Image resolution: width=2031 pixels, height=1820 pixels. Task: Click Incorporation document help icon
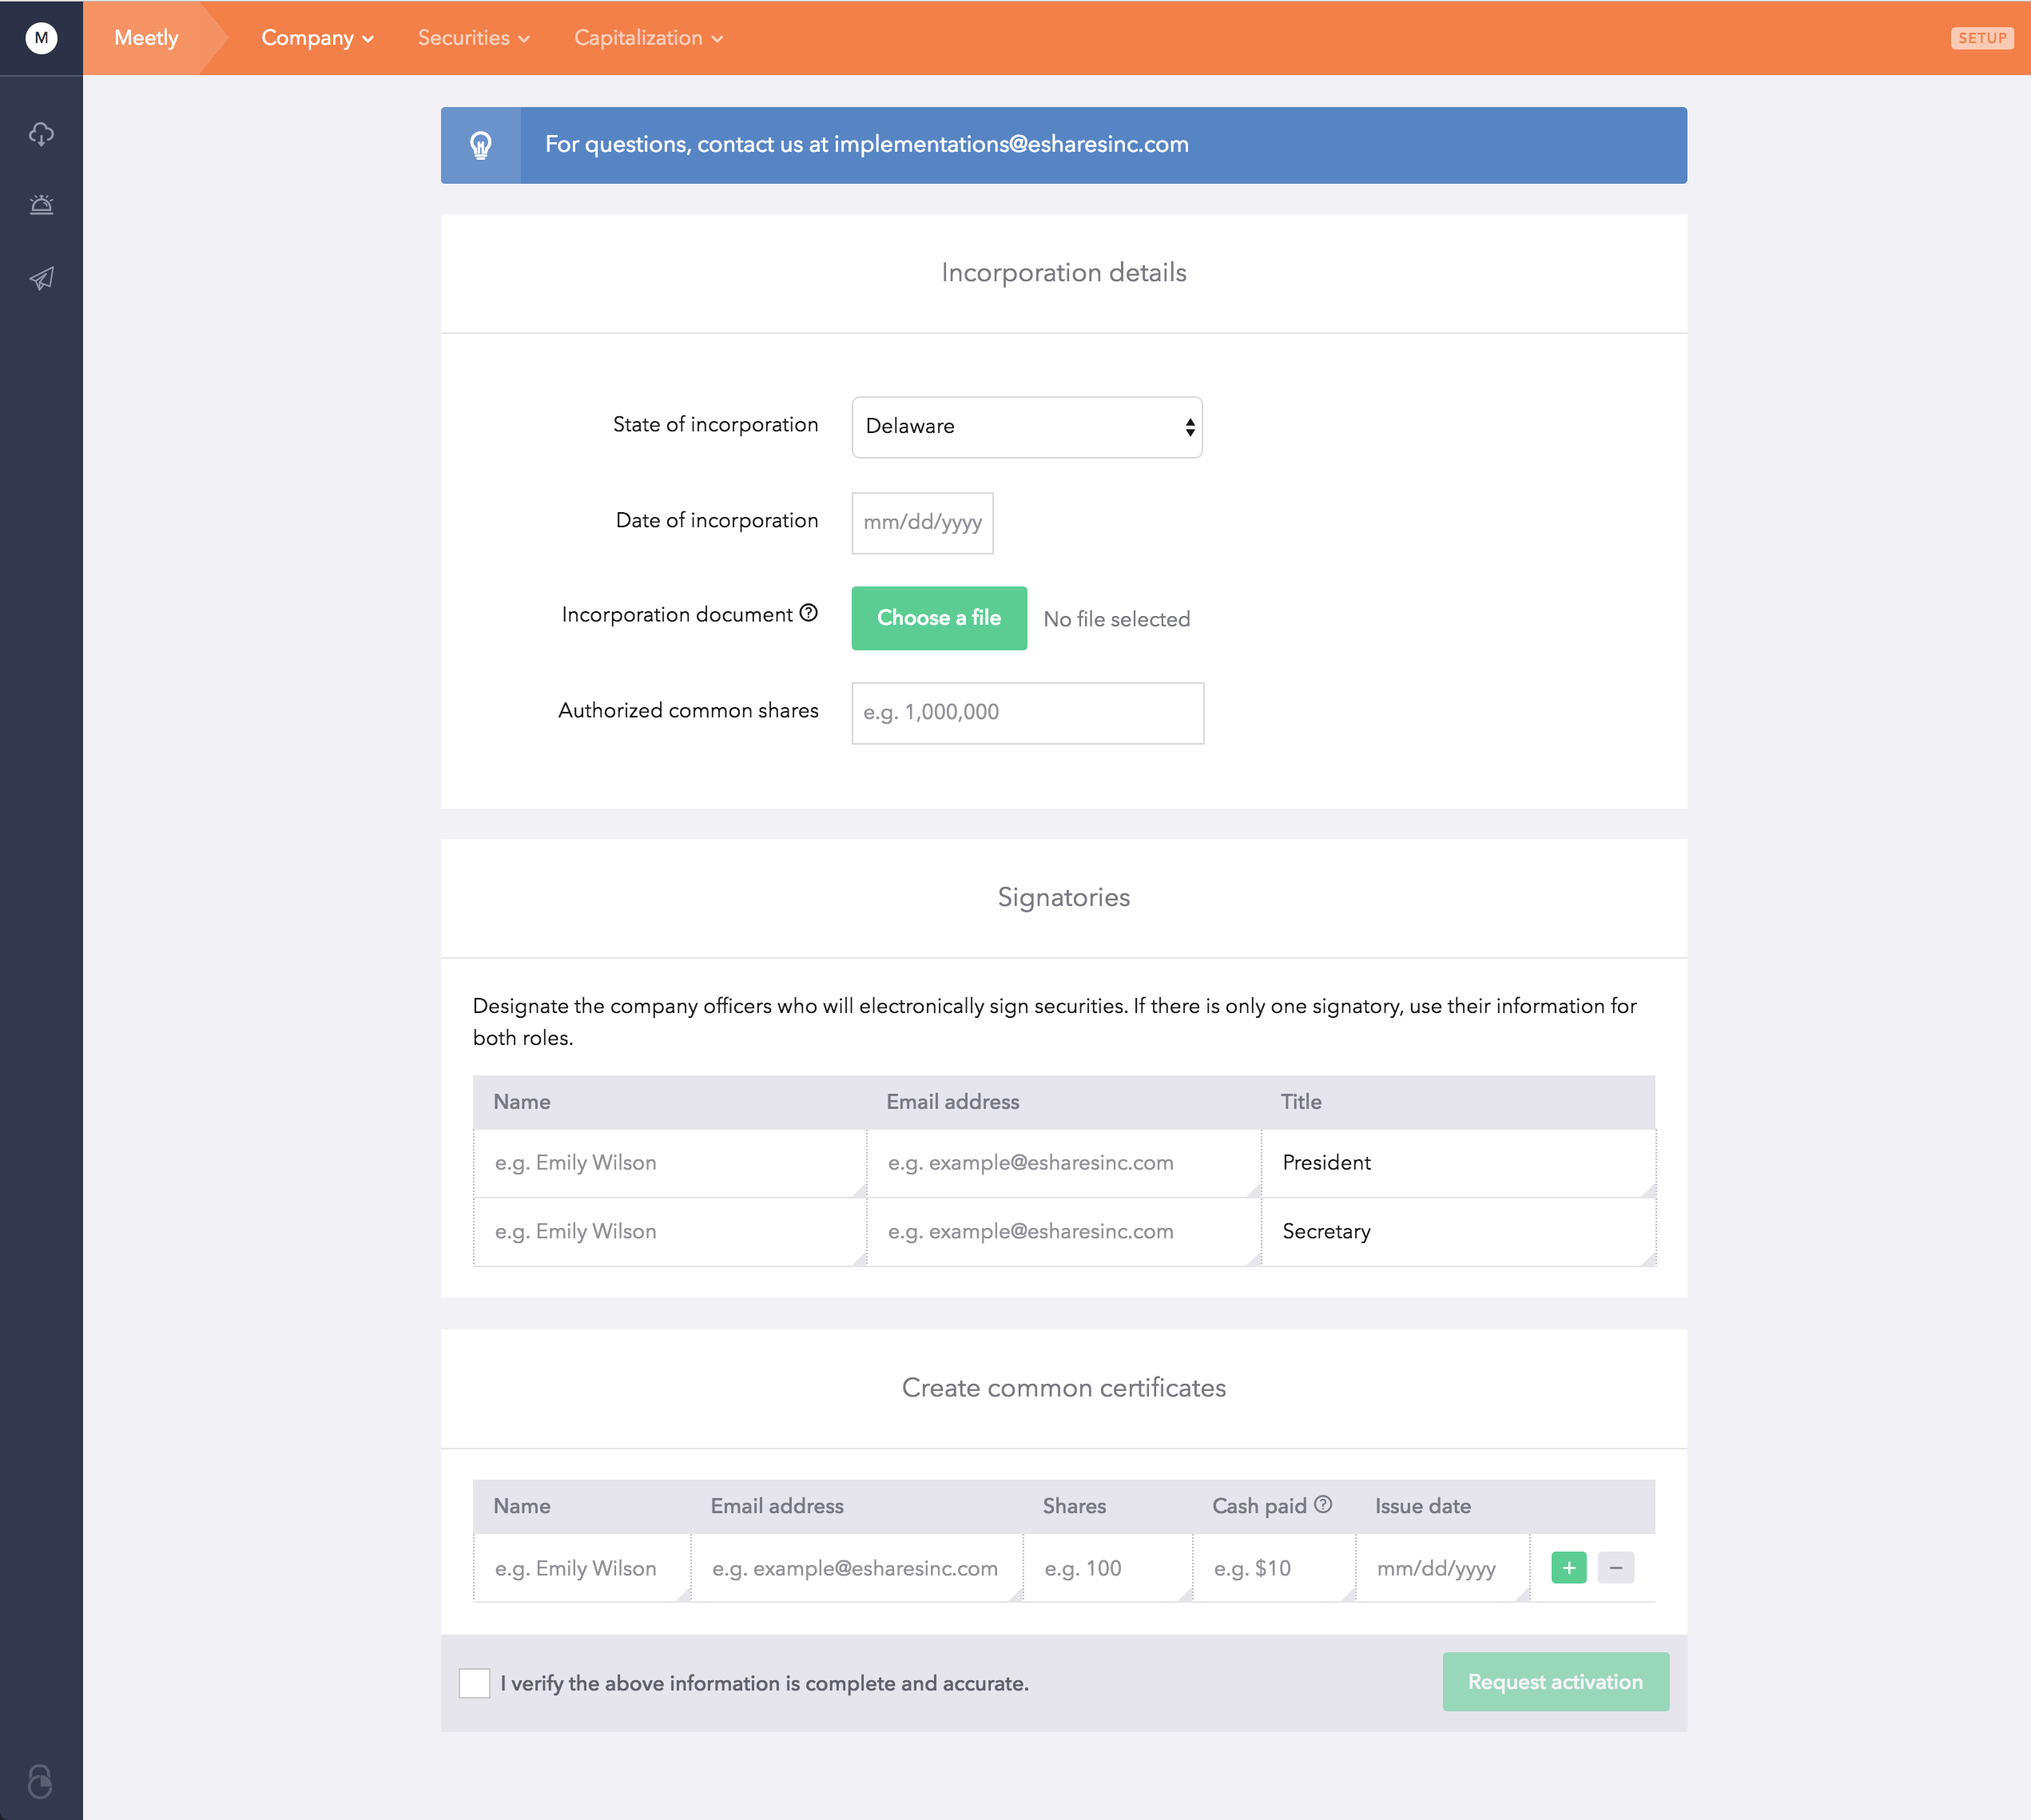click(809, 613)
